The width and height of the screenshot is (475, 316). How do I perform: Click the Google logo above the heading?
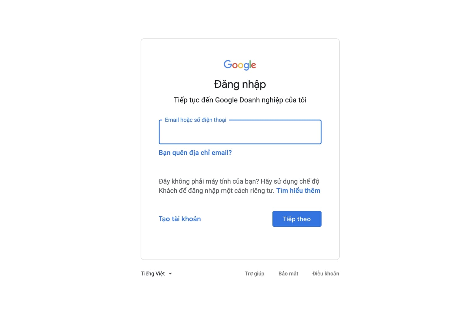pos(240,65)
